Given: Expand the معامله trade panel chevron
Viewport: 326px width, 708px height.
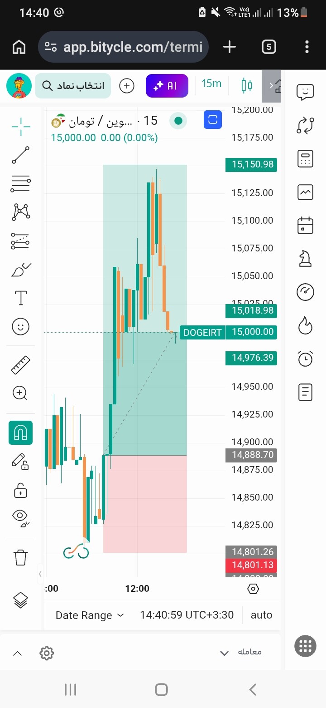Looking at the screenshot, I should pos(224,654).
